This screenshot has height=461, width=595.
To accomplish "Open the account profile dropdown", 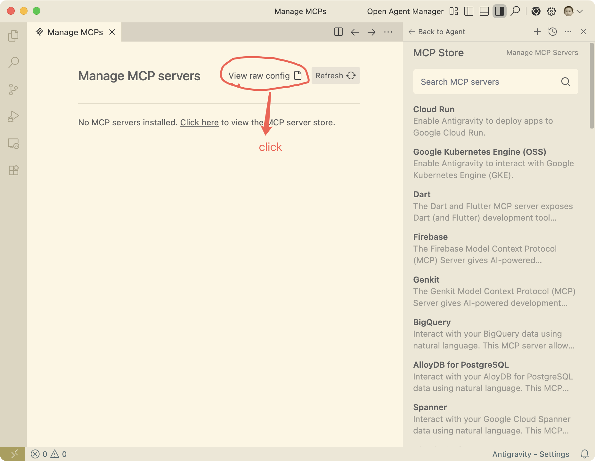I will coord(573,12).
